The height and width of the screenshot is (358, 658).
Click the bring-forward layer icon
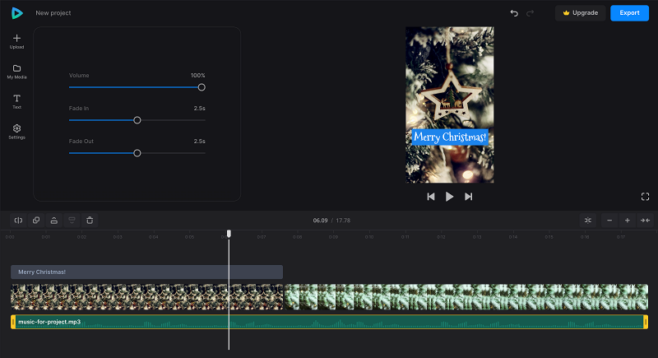click(x=54, y=221)
